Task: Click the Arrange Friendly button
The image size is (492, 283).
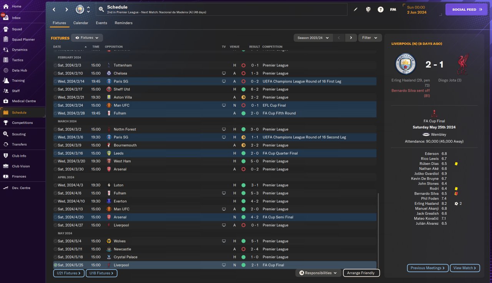Action: coord(361,273)
